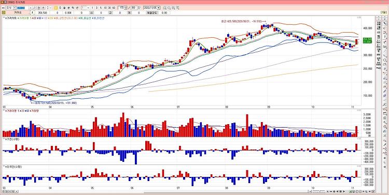Click the price chart panel's corner button
Screen dimensions: 389x195
pos(359,18)
